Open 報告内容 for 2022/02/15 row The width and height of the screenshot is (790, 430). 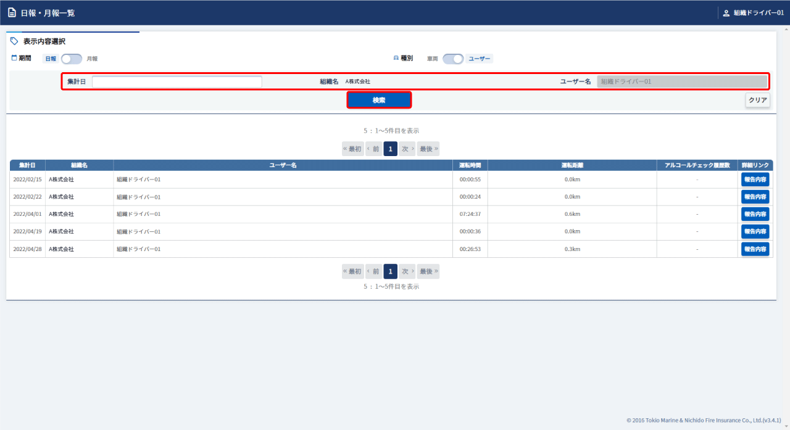755,180
